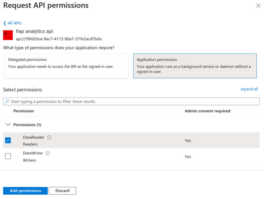The image size is (264, 199).
Task: Collapse the Permissions (1) group chevron
Action: click(x=8, y=125)
